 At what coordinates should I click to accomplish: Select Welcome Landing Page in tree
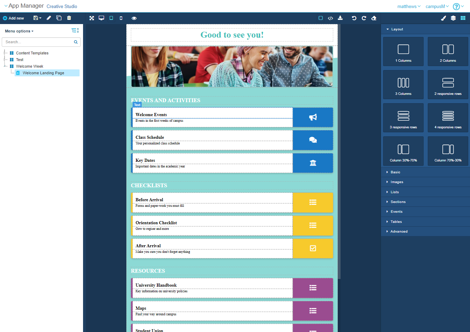(43, 73)
